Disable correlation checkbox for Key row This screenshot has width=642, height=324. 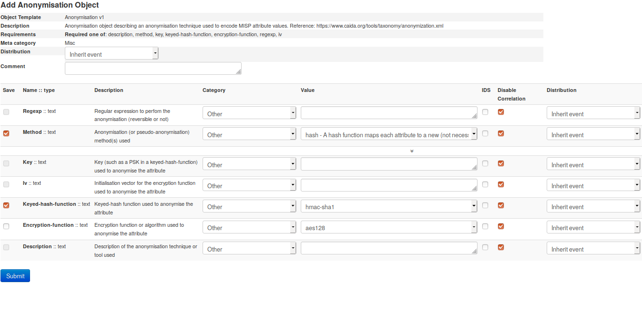[501, 163]
